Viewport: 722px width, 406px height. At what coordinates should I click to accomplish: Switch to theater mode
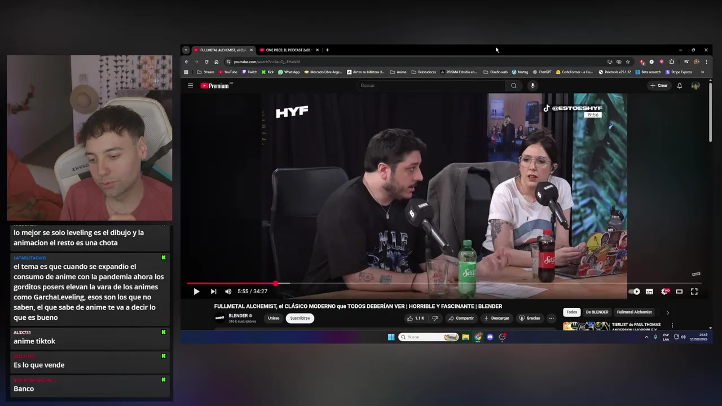(679, 292)
